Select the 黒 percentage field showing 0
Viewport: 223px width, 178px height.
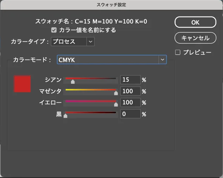[x=130, y=114]
